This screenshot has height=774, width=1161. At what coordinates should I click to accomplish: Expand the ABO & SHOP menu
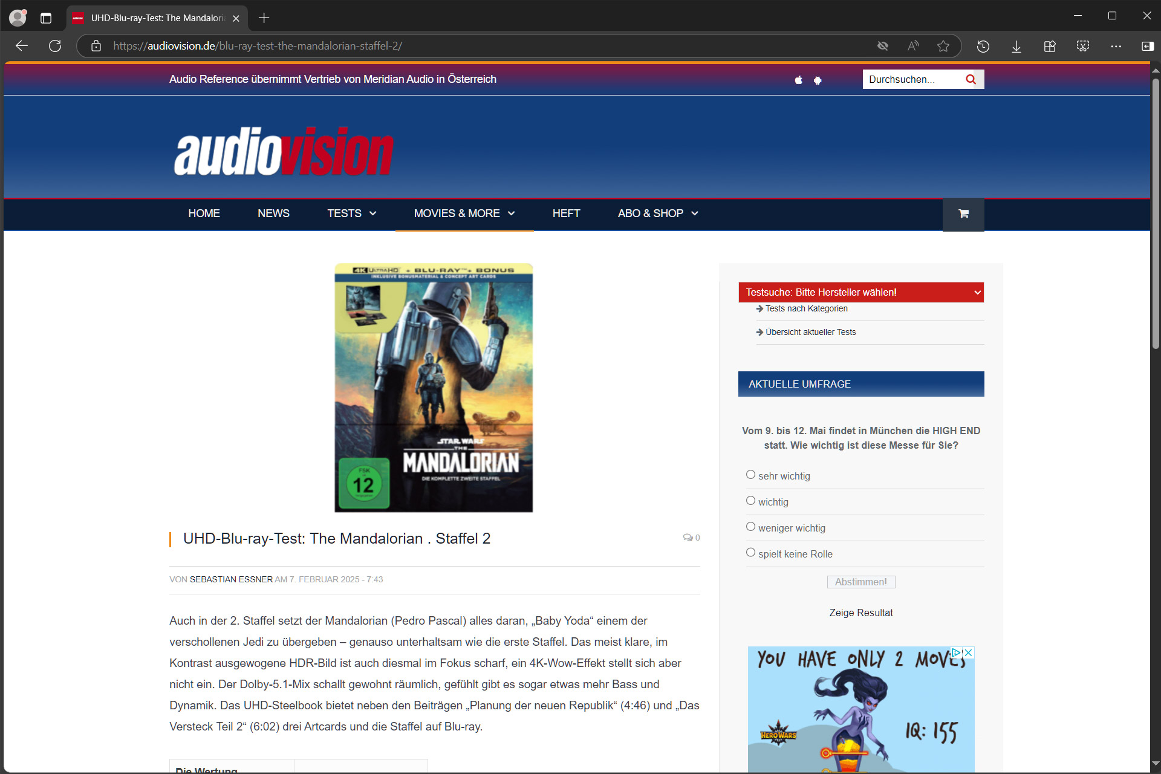point(657,213)
